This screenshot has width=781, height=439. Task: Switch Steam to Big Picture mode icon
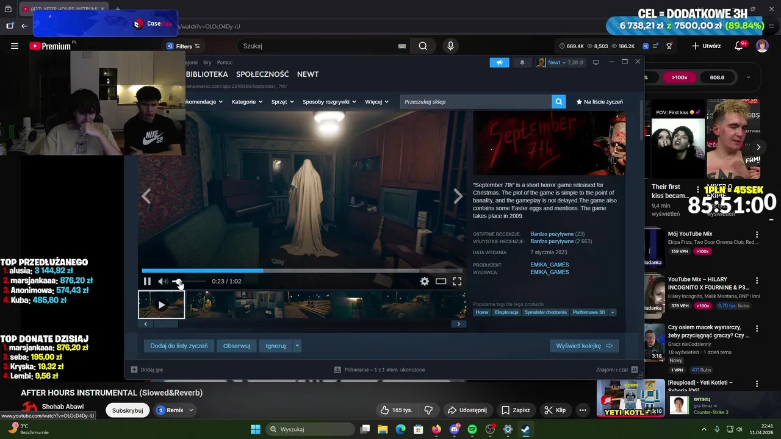[596, 62]
